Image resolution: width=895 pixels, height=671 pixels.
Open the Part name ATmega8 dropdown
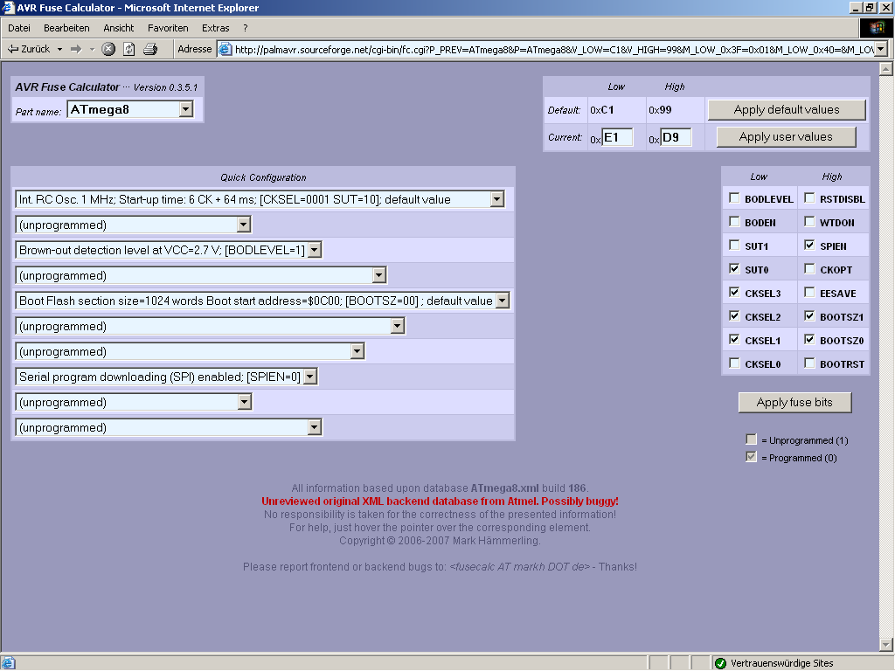[x=186, y=109]
